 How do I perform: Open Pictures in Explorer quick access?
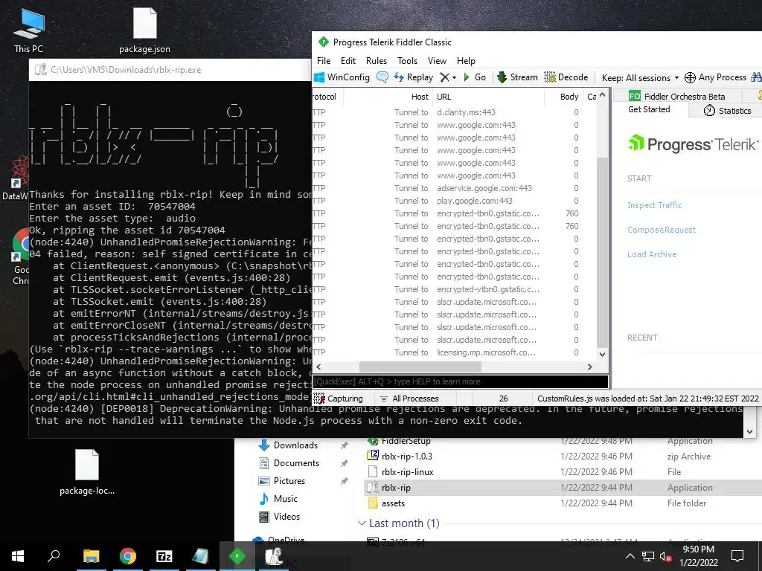tap(289, 481)
